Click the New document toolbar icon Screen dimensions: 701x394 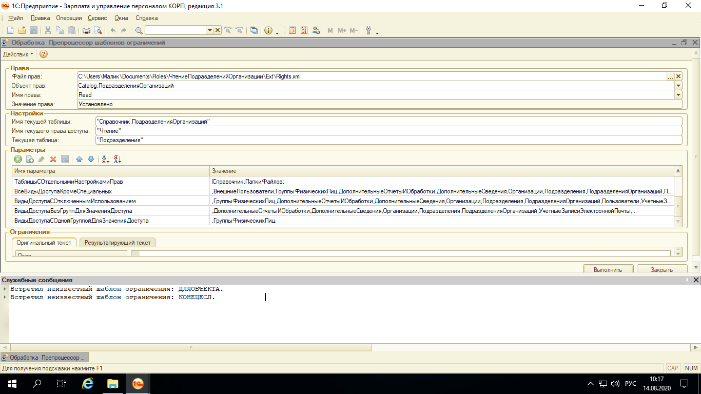[x=10, y=31]
